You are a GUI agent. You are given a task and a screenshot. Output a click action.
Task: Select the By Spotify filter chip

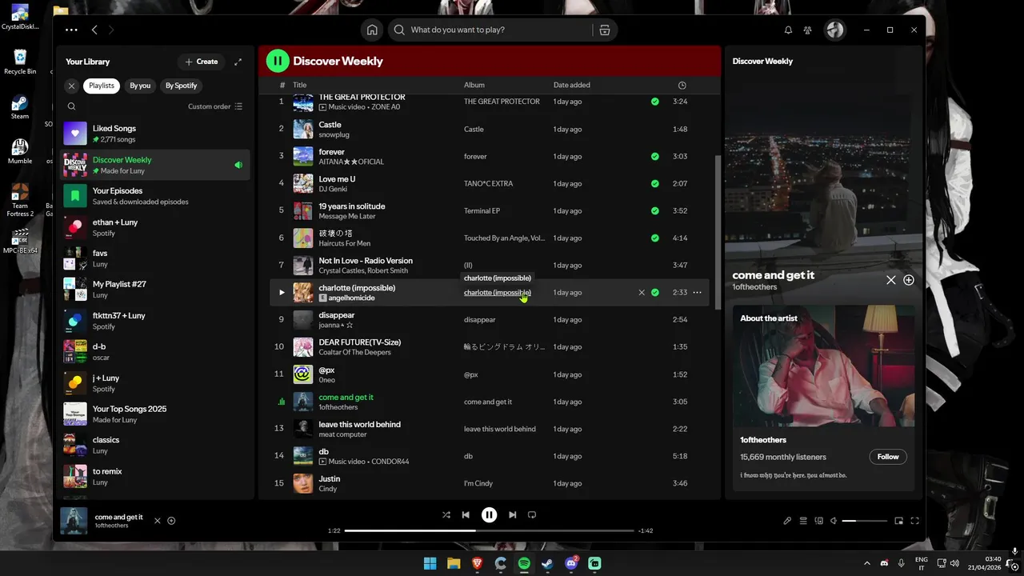[x=181, y=86]
